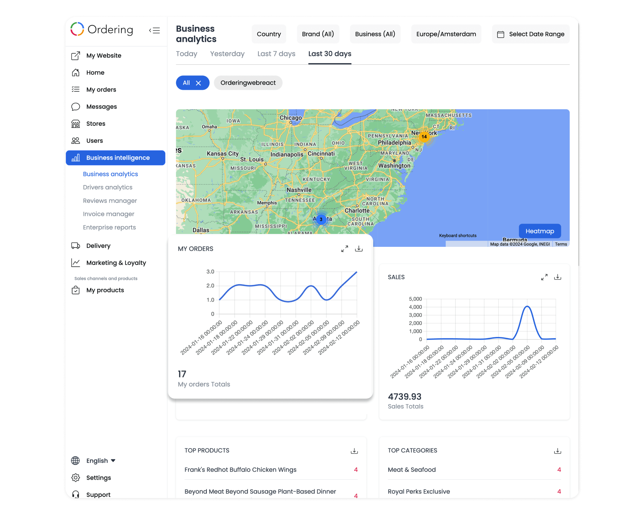Expand the My Orders chart fullscreen
The width and height of the screenshot is (644, 515).
pos(344,249)
